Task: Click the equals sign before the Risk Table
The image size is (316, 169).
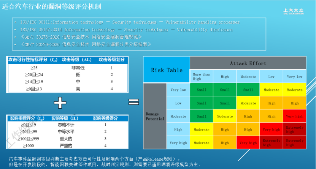Action: tap(134, 102)
